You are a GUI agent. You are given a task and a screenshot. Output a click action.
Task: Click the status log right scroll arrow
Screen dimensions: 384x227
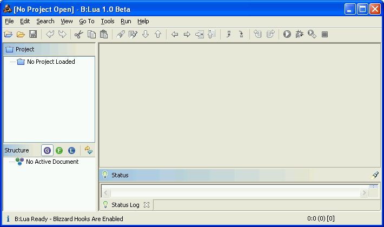[364, 193]
